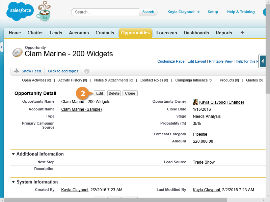270x202 pixels.
Task: Click Show Feed
Action: (x=31, y=71)
